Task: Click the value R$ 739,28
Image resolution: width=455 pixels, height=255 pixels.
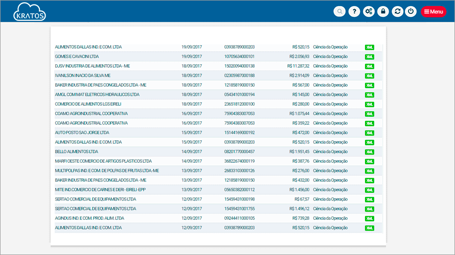Action: coord(301,218)
